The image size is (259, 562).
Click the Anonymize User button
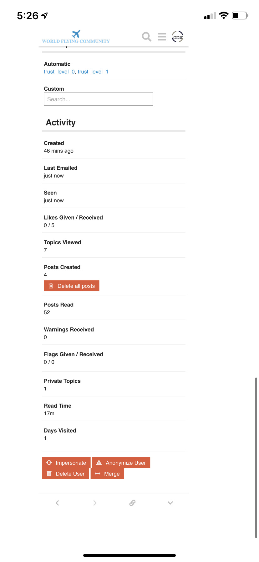coord(121,463)
